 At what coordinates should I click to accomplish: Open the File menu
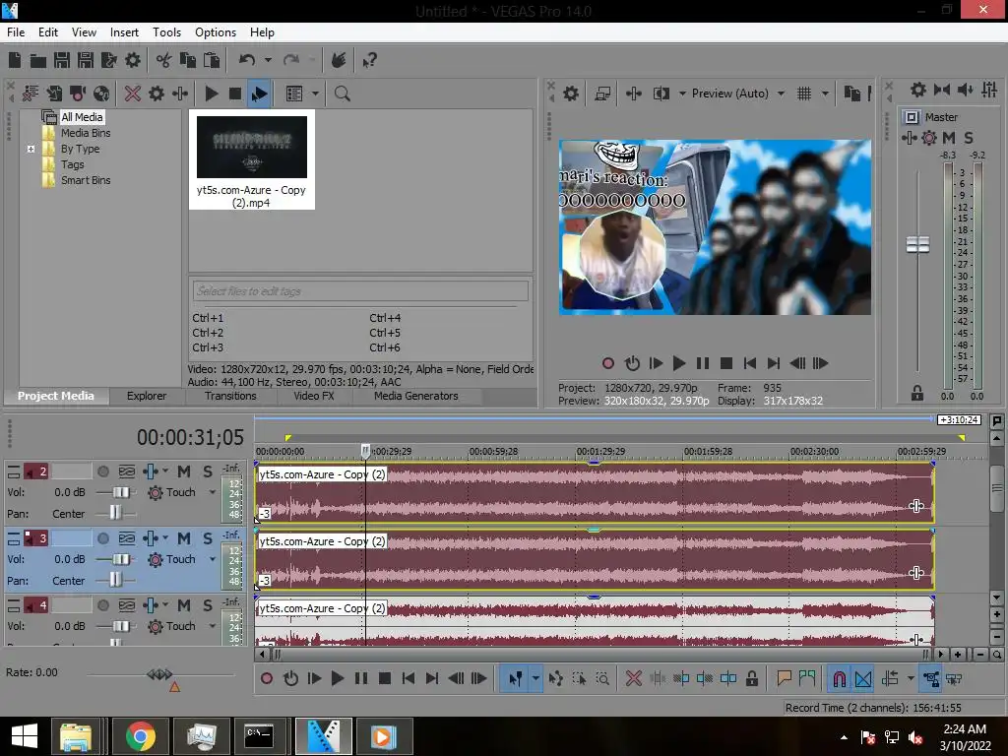pos(16,32)
